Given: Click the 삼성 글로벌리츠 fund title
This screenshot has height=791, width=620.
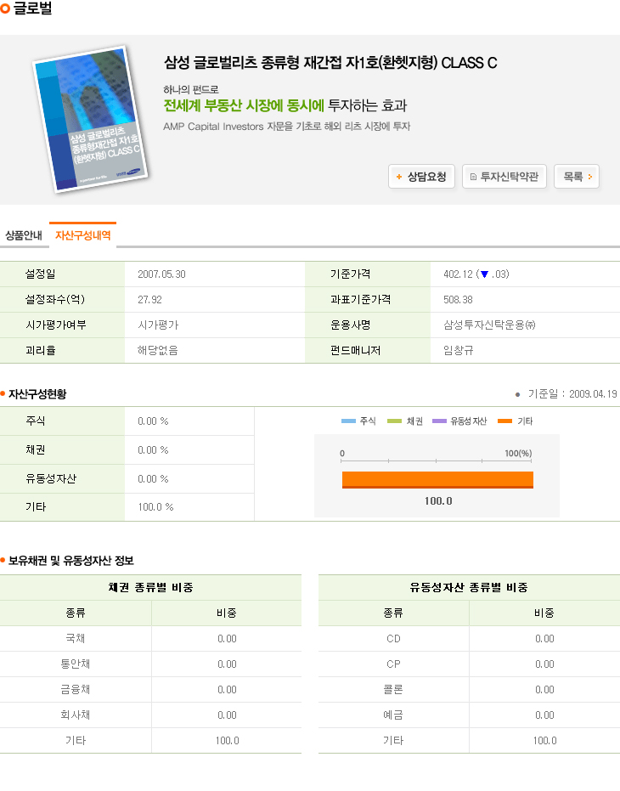Looking at the screenshot, I should click(330, 62).
